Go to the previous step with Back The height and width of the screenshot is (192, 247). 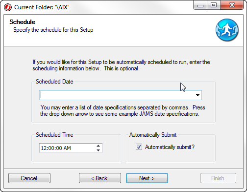pyautogui.click(x=100, y=178)
